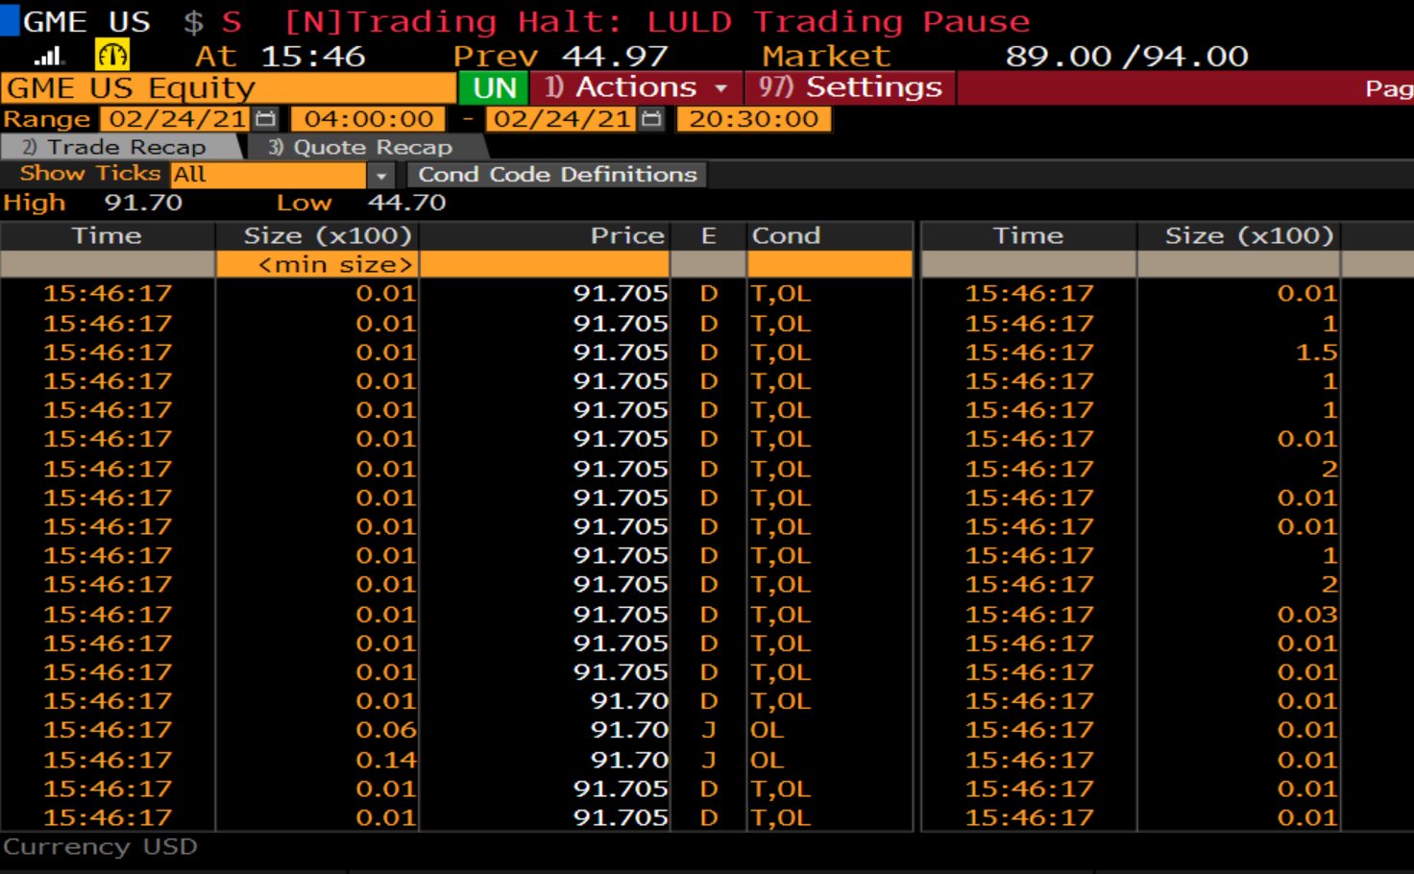Edit the range start date 02/24/21

[175, 119]
